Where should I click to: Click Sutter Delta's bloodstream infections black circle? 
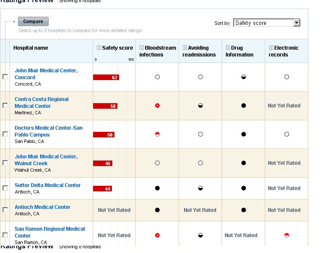157,188
